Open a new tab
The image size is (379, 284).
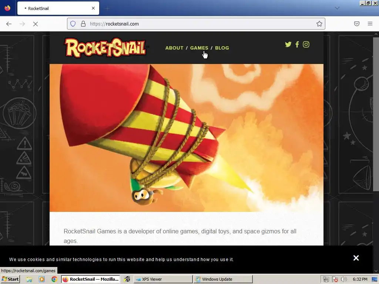(107, 9)
